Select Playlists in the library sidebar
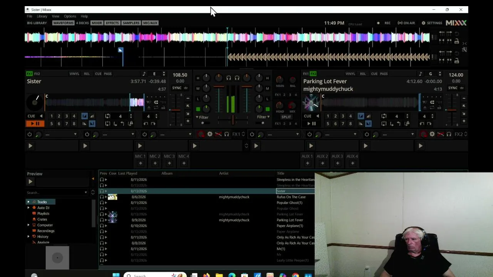The image size is (493, 277). pos(43,214)
